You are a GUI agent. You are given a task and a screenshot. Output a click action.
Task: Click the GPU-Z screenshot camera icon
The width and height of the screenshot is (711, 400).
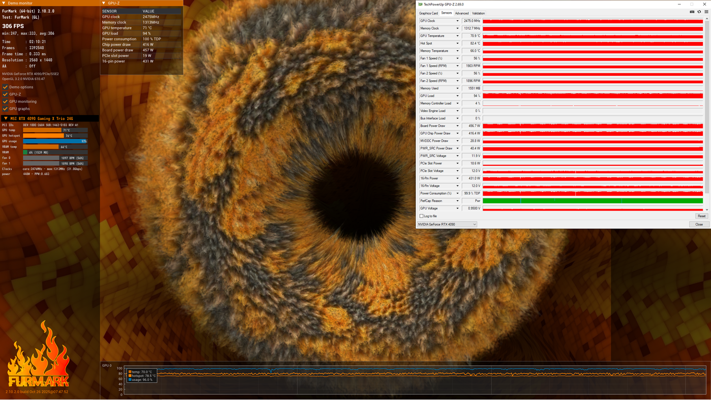(x=692, y=12)
